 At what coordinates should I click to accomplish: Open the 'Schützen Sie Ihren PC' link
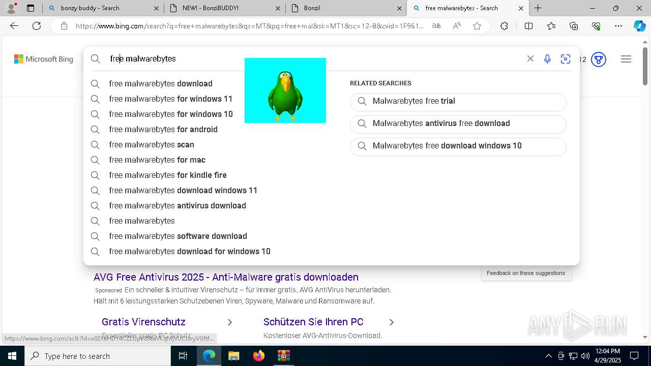[x=313, y=322]
